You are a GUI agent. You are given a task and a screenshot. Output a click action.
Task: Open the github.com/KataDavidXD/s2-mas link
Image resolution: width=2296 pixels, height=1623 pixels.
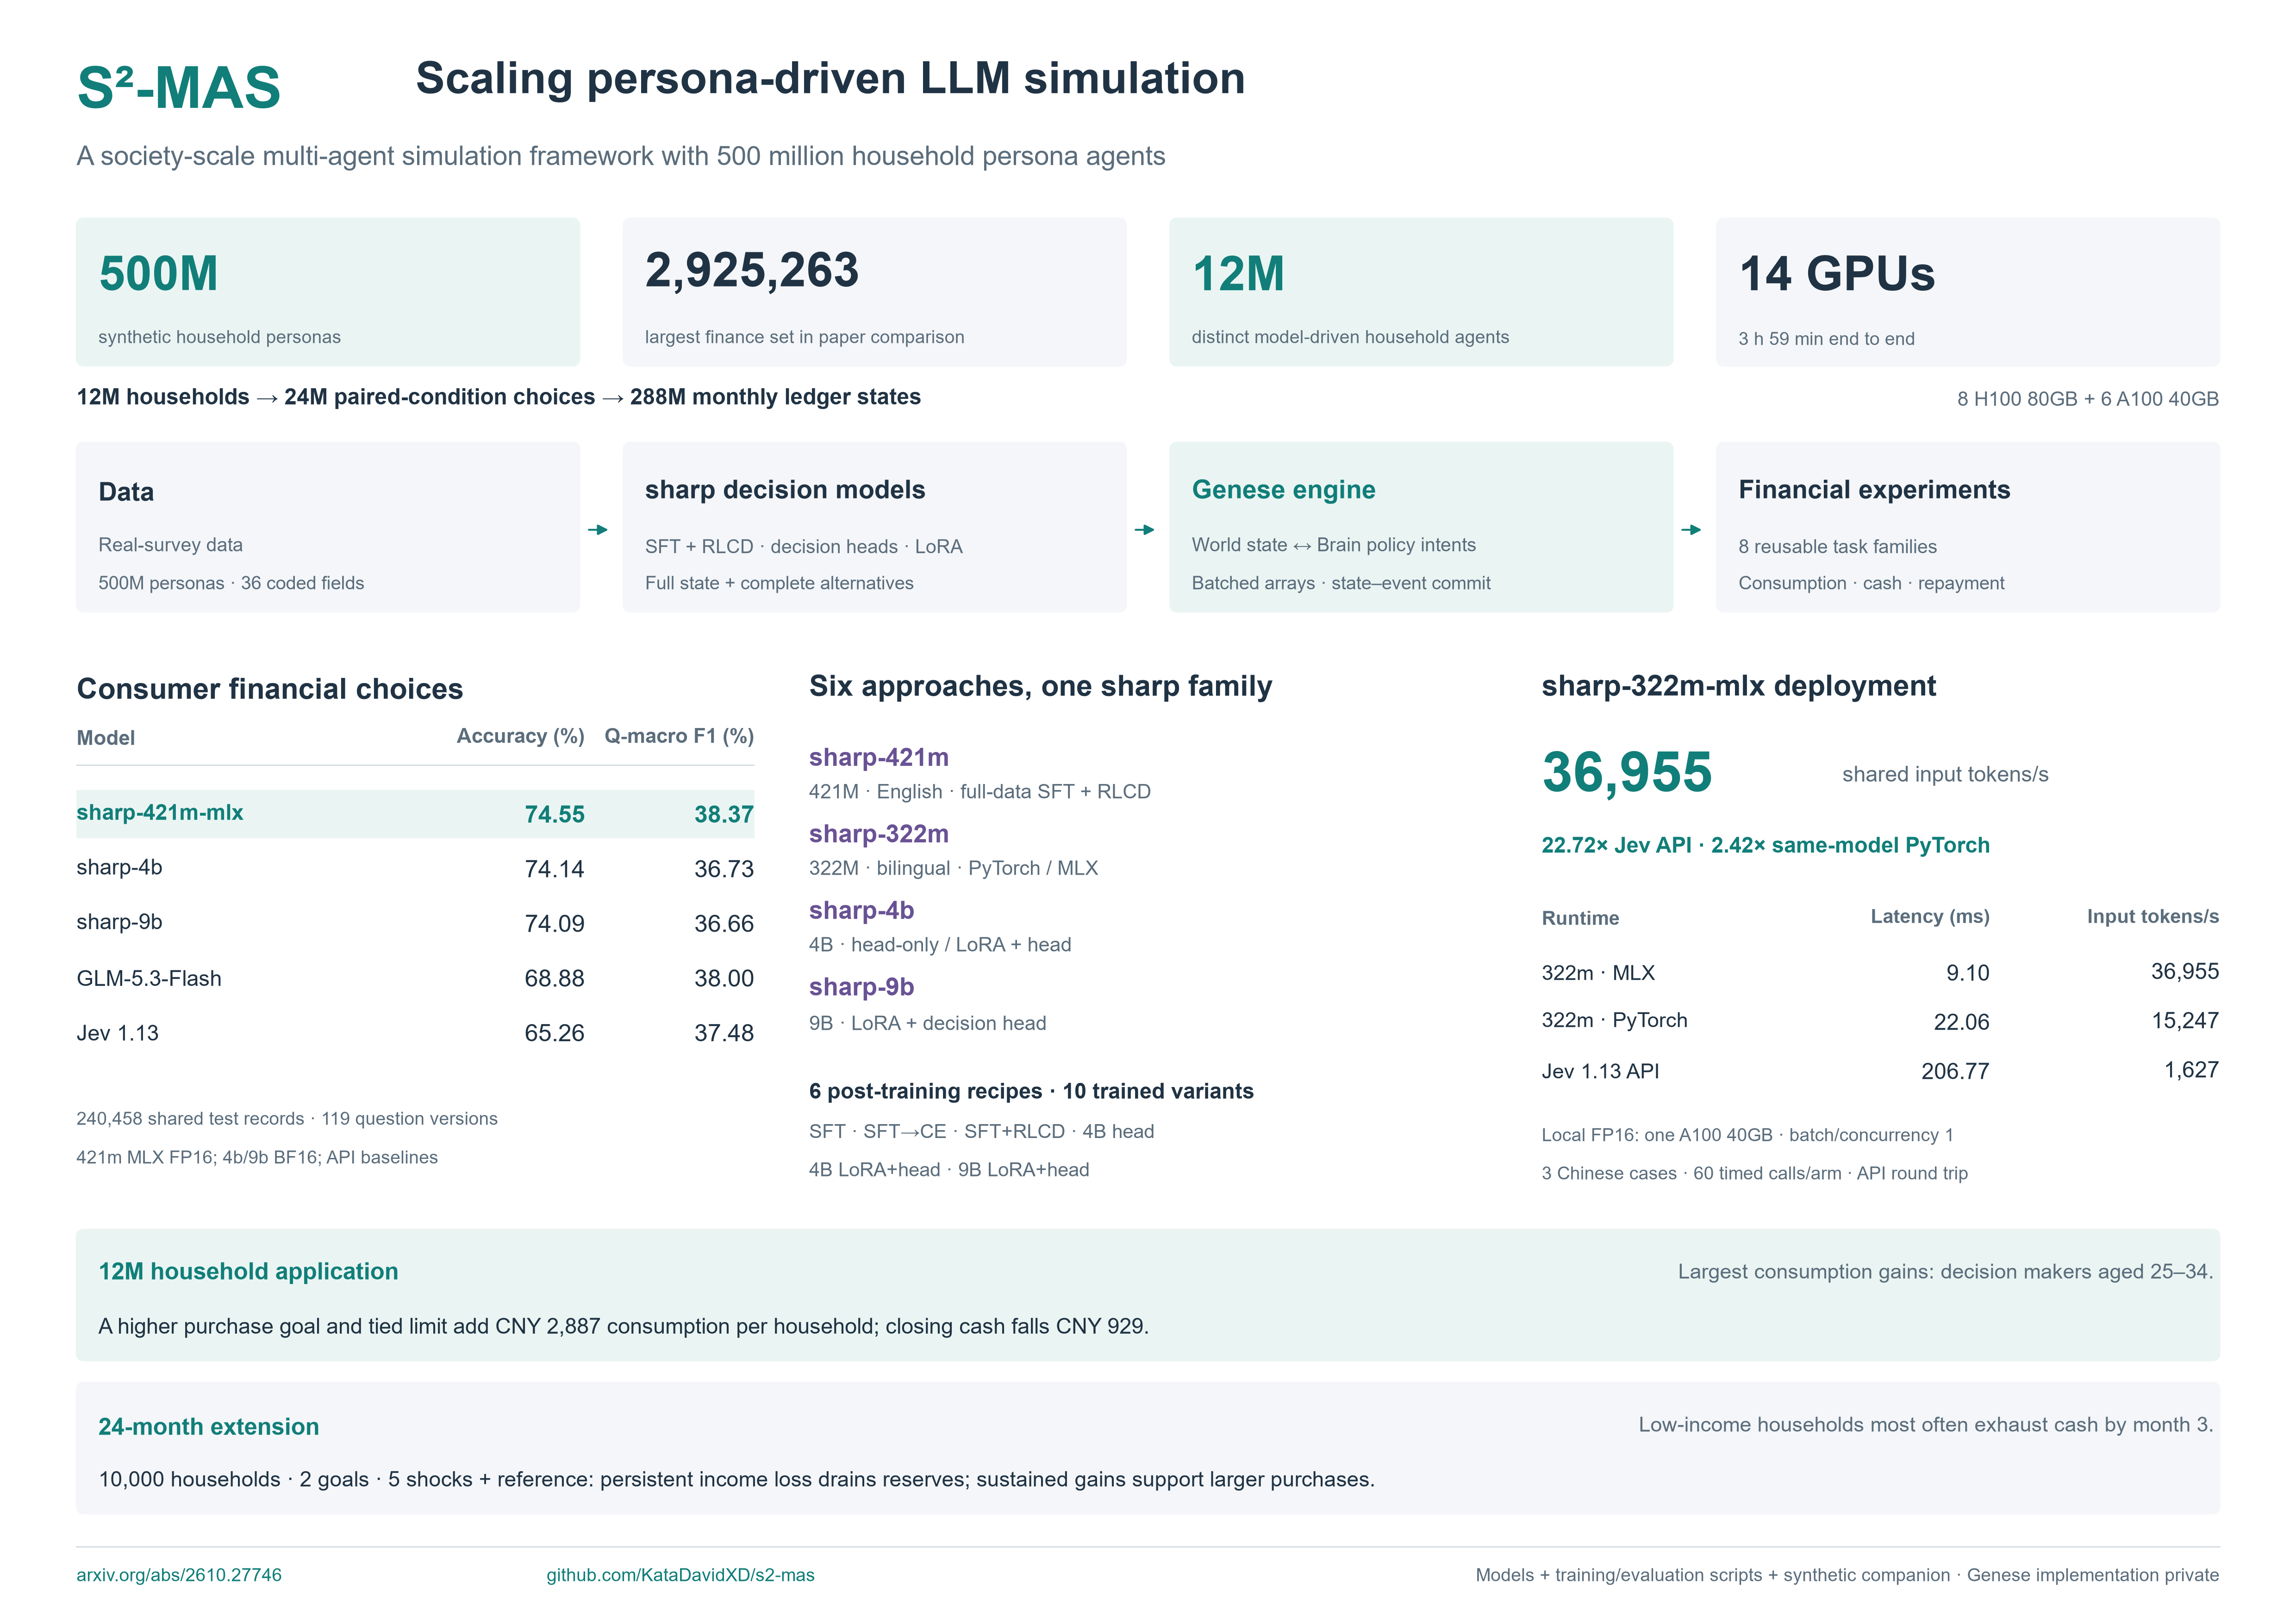(x=680, y=1575)
